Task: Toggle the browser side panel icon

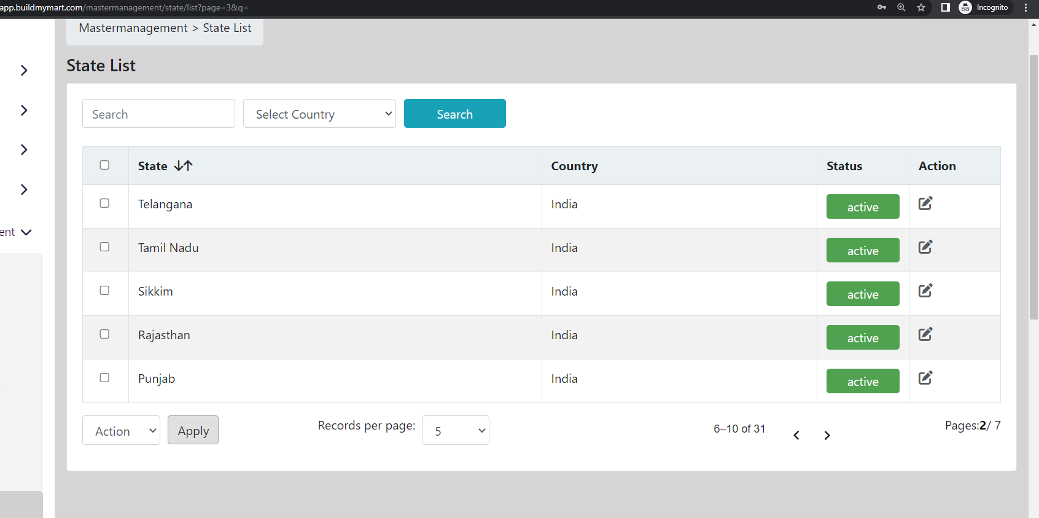Action: coord(946,7)
